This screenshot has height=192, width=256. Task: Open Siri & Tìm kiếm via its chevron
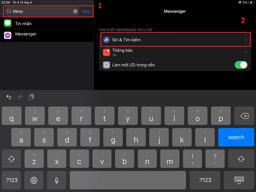[x=246, y=40]
